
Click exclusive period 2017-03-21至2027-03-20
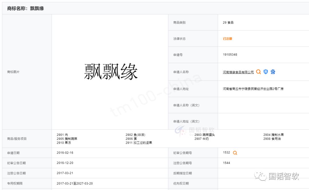click(x=75, y=183)
